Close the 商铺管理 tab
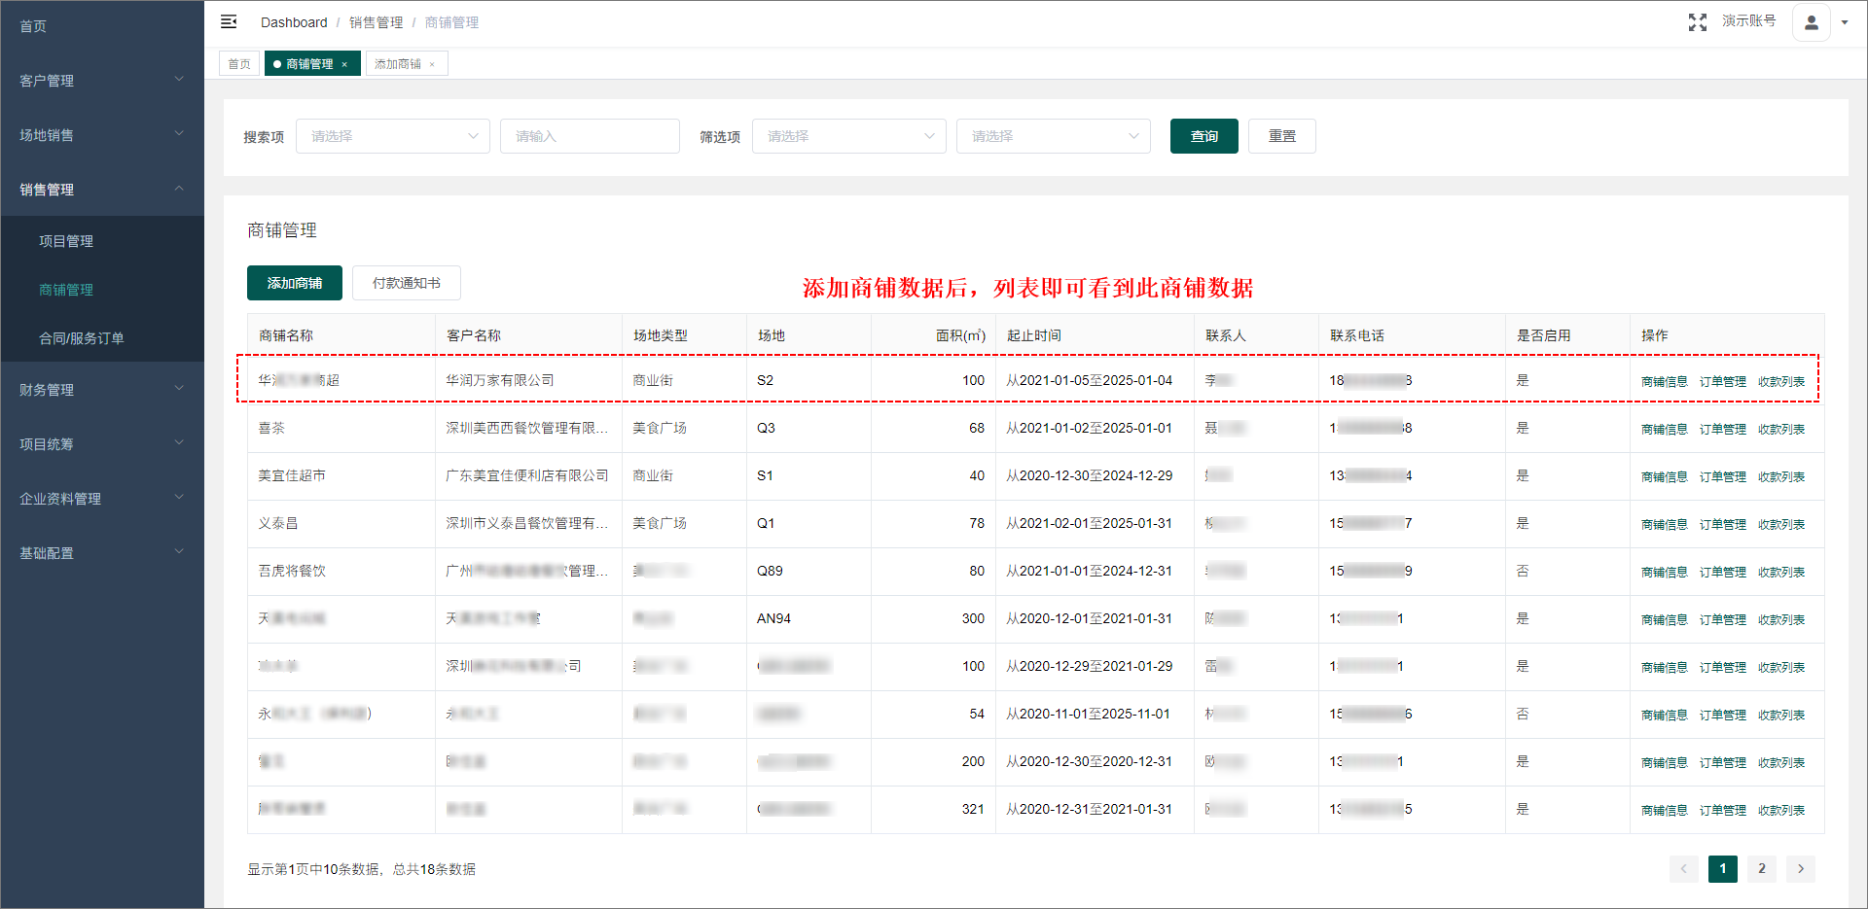This screenshot has height=909, width=1868. click(x=344, y=64)
